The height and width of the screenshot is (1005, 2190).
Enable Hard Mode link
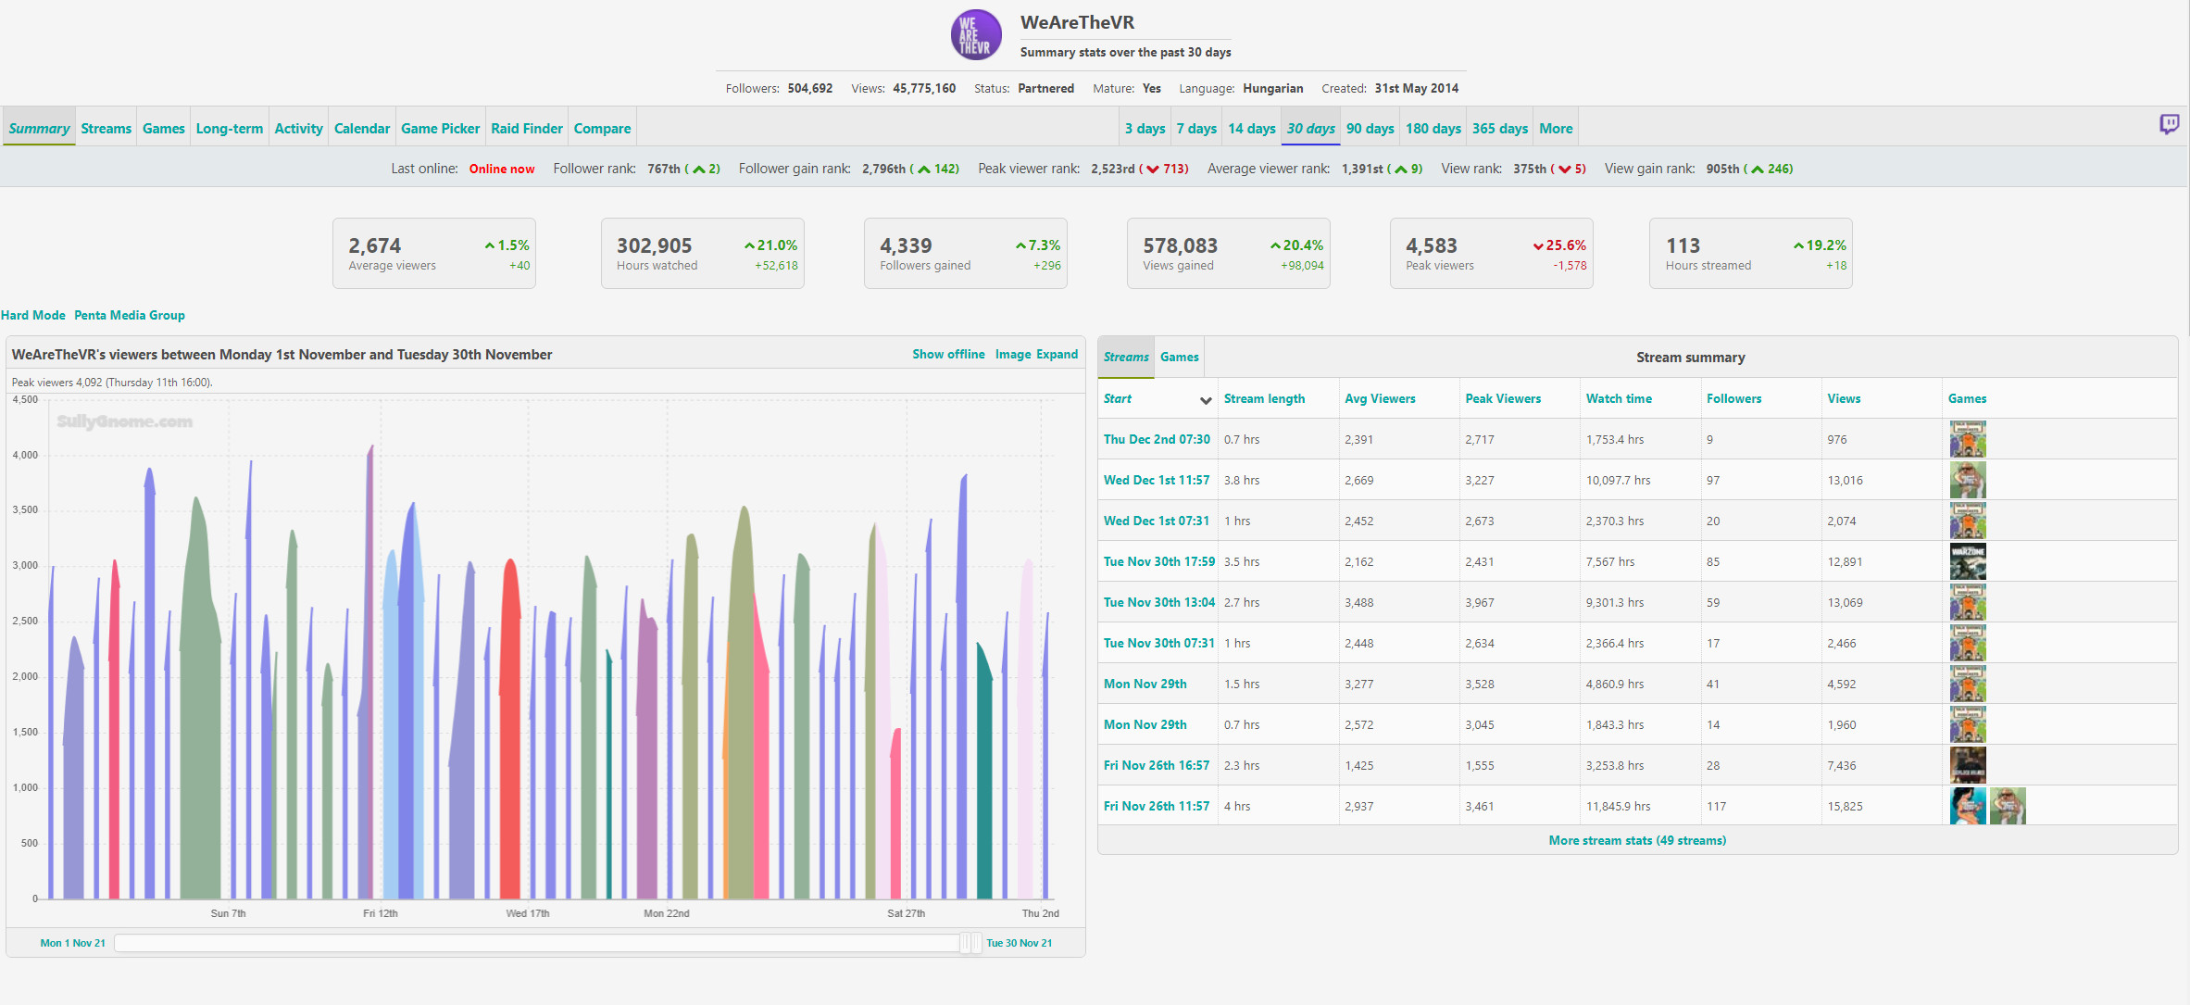click(x=33, y=315)
